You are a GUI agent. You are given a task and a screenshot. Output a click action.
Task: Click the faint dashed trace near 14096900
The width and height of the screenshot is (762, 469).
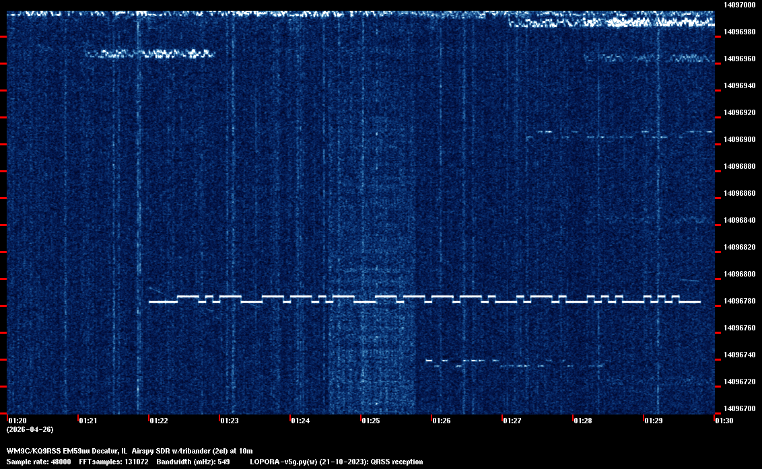(619, 135)
